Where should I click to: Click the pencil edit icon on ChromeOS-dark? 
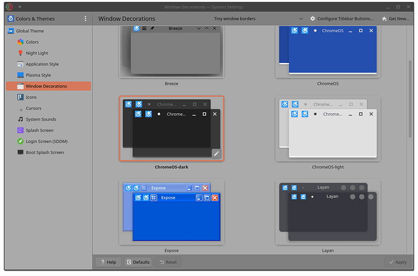pyautogui.click(x=216, y=153)
